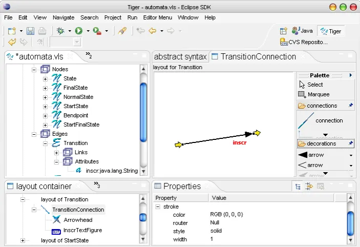Expand the State tree node
The image size is (360, 247).
click(45, 79)
